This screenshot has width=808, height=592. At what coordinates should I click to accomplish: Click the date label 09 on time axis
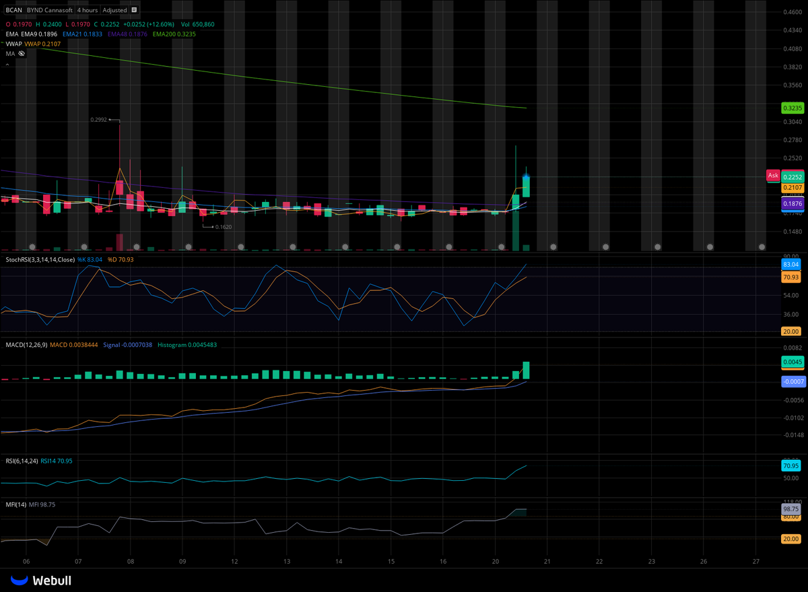(x=182, y=561)
